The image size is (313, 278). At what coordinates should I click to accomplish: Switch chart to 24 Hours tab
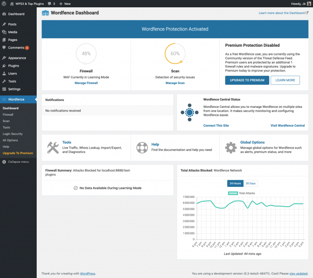(235, 183)
